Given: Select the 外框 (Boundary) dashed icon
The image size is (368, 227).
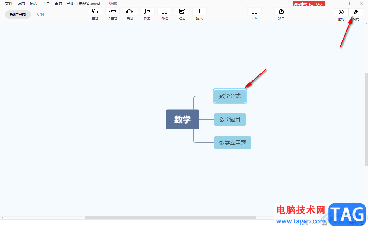Looking at the screenshot, I should (165, 11).
